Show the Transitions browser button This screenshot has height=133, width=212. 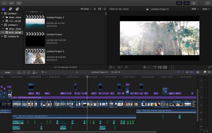(209, 72)
